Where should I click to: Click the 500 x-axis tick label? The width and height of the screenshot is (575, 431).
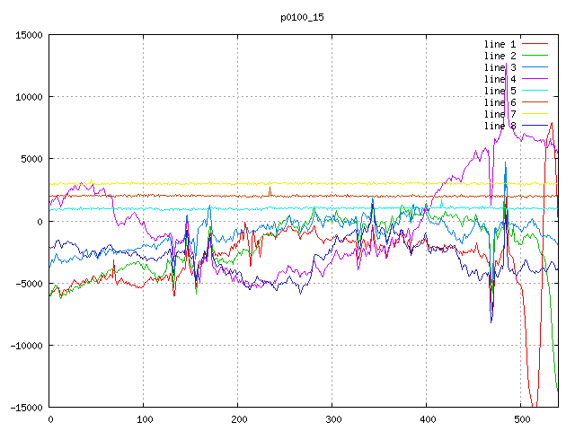pyautogui.click(x=521, y=418)
